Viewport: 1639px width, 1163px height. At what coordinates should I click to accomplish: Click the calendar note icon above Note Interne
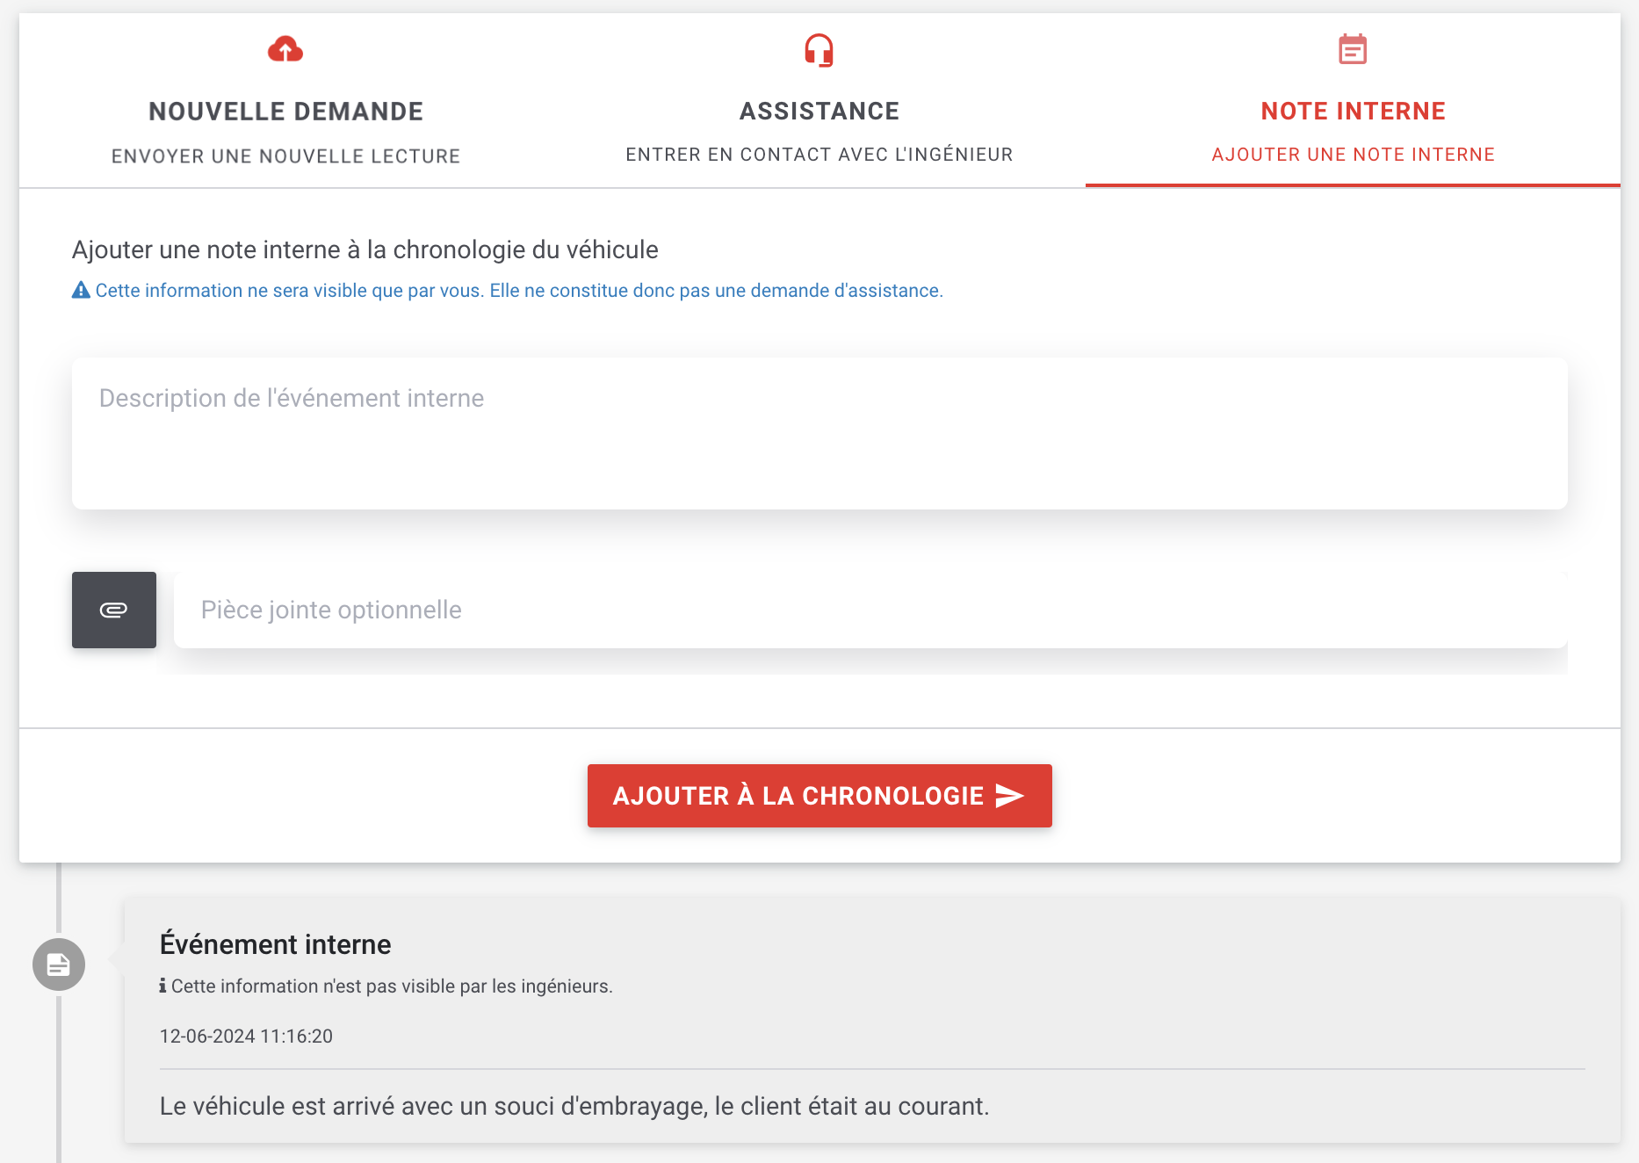tap(1352, 50)
